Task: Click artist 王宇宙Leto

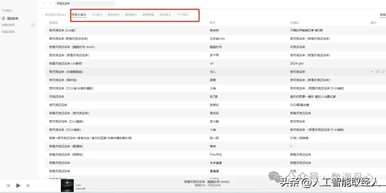Action: click(217, 39)
